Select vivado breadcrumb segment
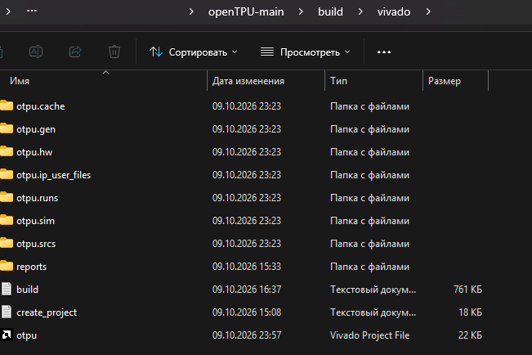The image size is (532, 355). pyautogui.click(x=394, y=12)
